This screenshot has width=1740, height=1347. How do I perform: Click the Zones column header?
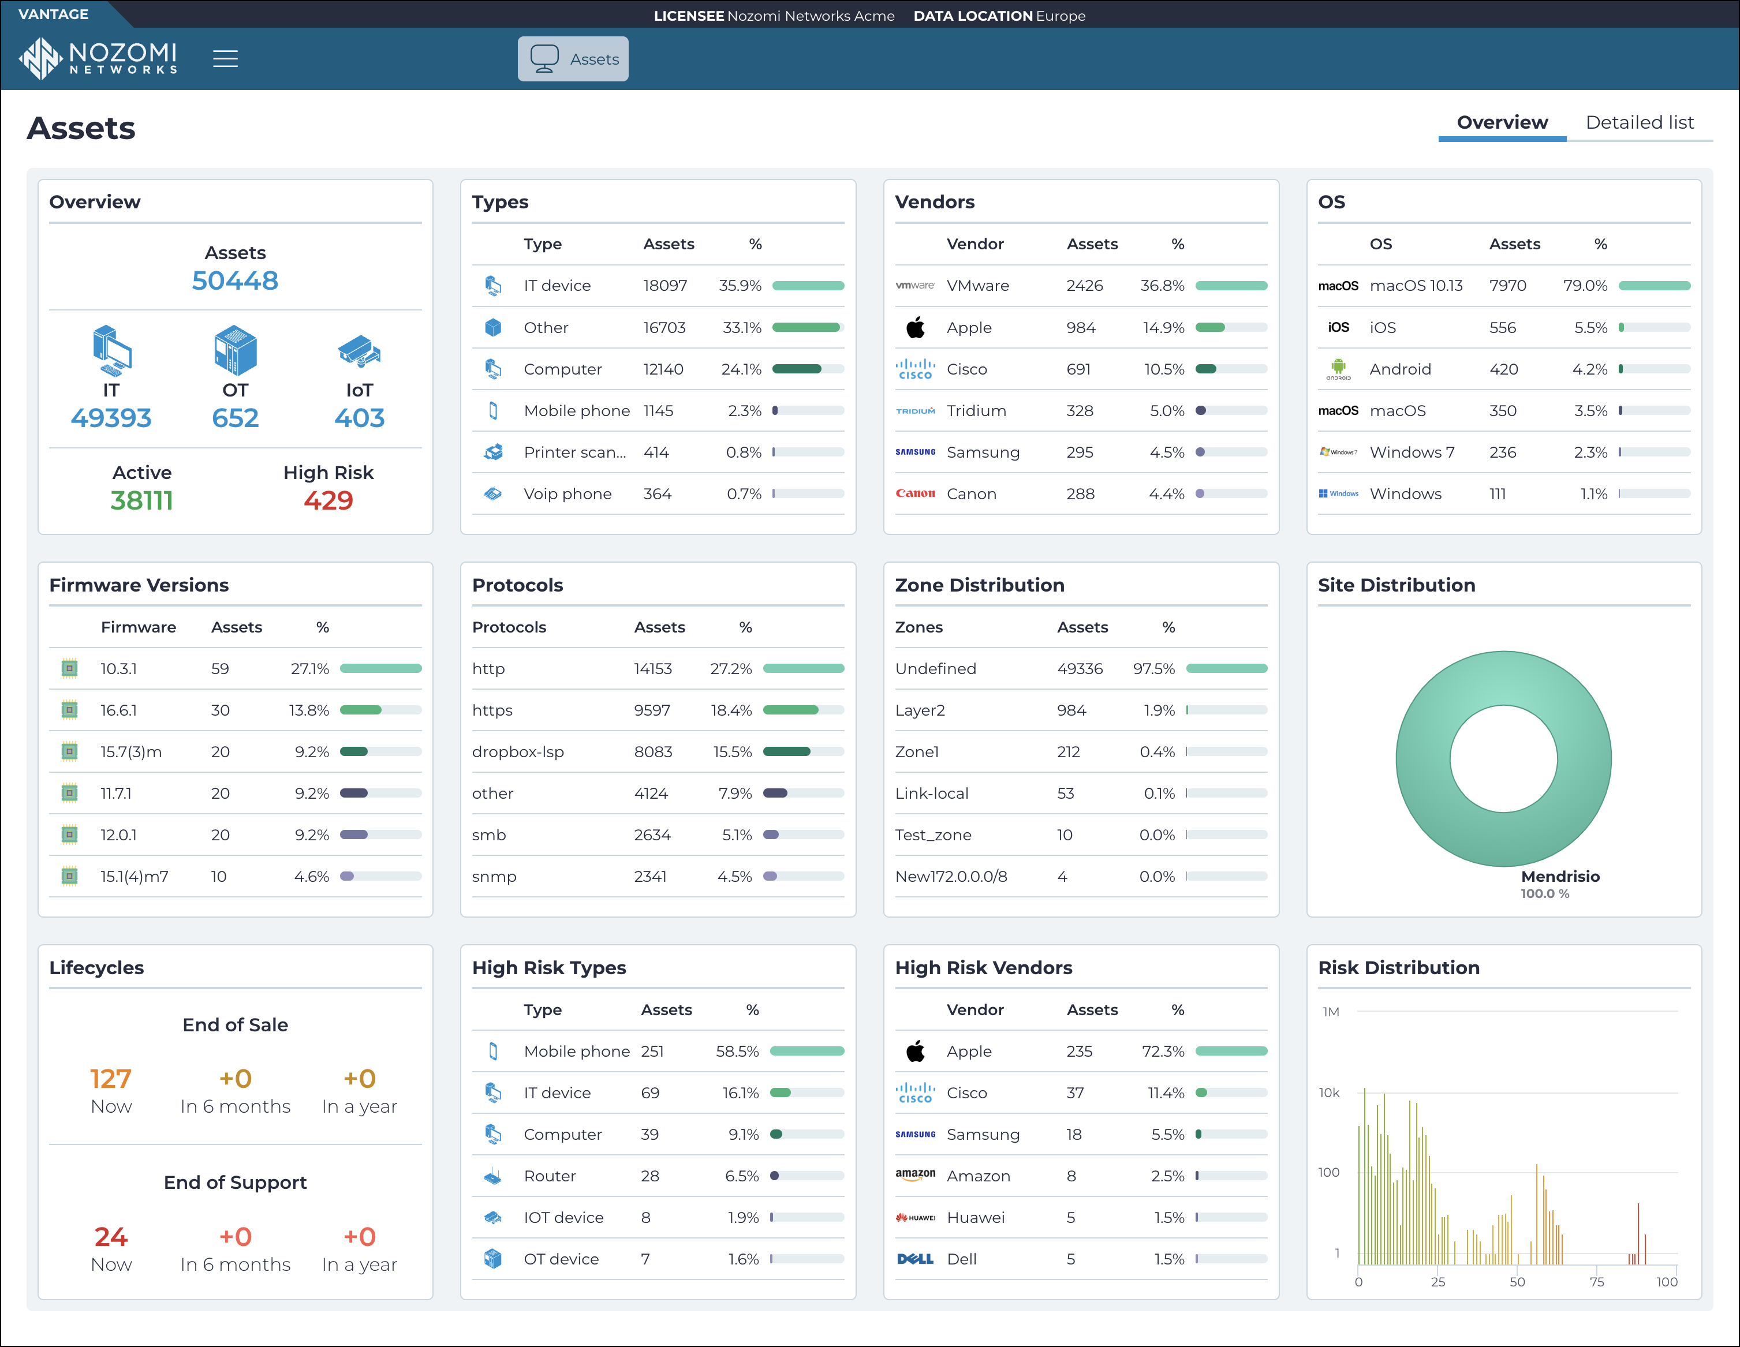point(918,628)
